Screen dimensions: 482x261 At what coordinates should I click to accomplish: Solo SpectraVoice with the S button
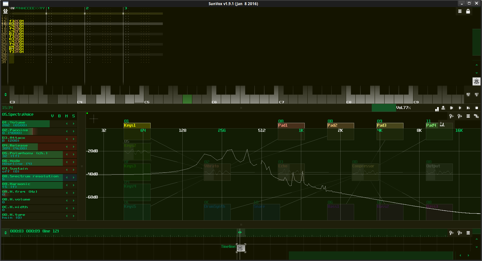point(73,116)
